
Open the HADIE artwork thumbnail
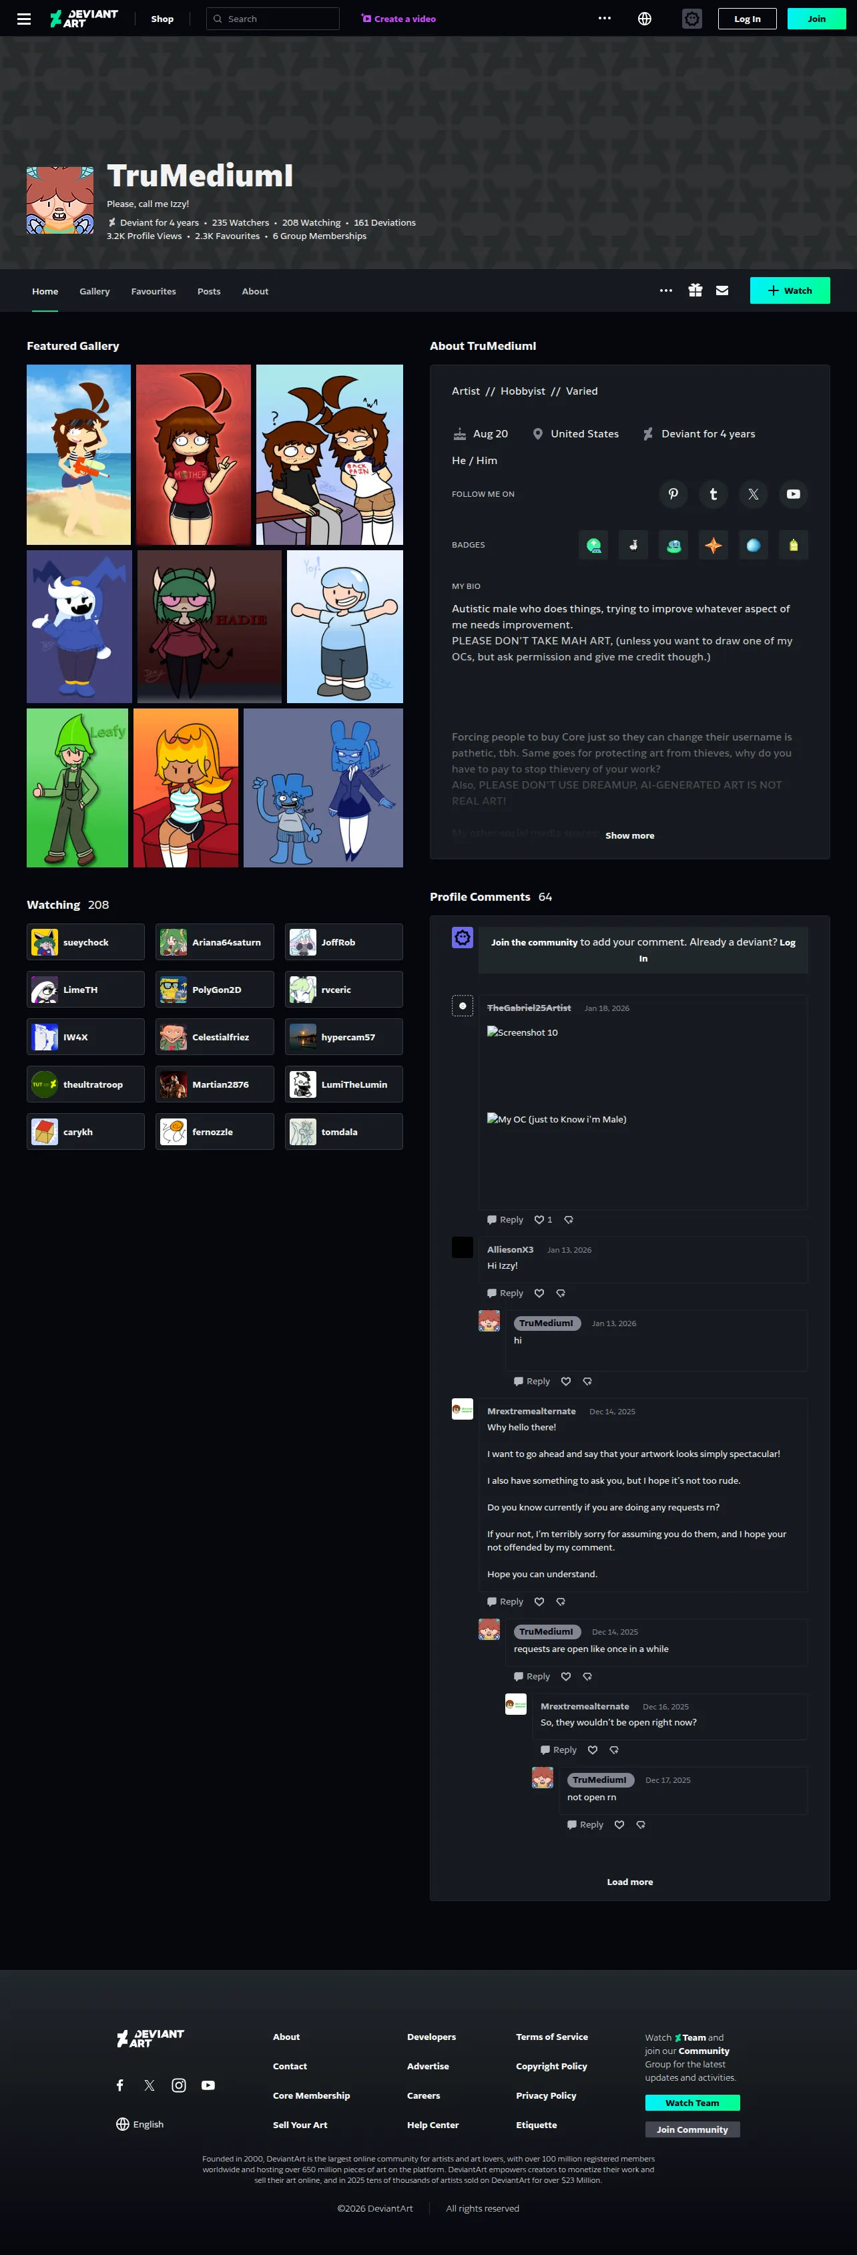pyautogui.click(x=210, y=626)
